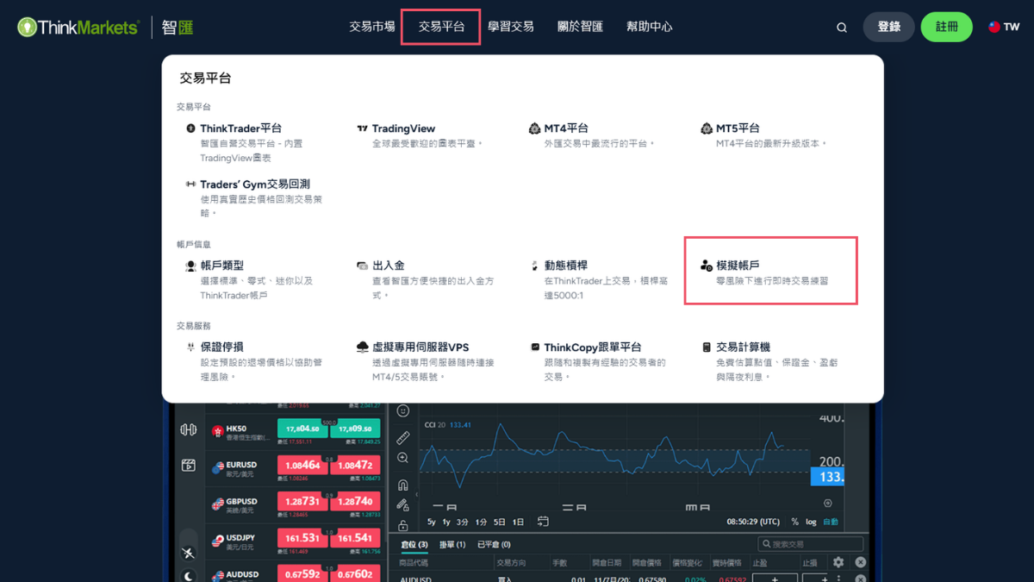
Task: Click the USDJPY buy price 161.541
Action: pos(355,538)
